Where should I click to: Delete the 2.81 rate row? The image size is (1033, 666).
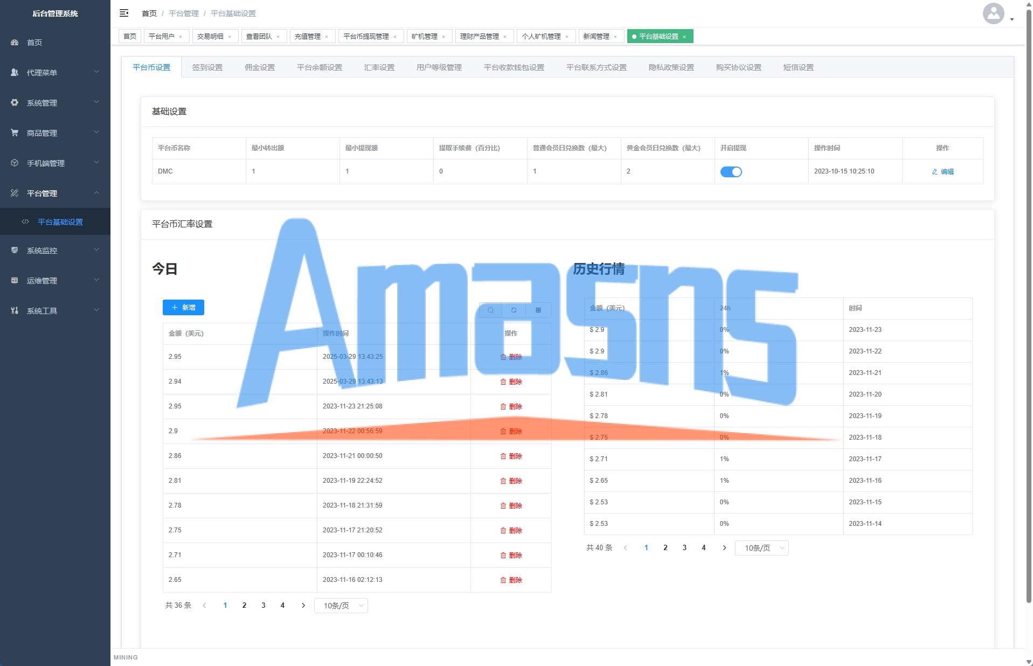[x=511, y=481]
